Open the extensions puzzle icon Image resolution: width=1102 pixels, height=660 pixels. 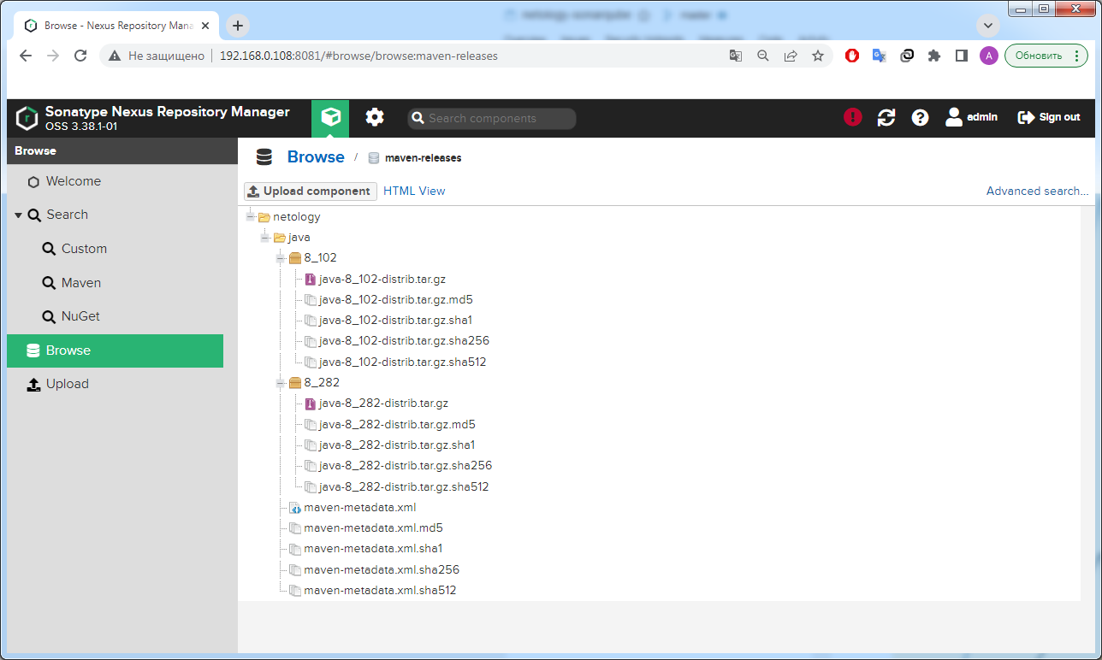click(x=934, y=56)
